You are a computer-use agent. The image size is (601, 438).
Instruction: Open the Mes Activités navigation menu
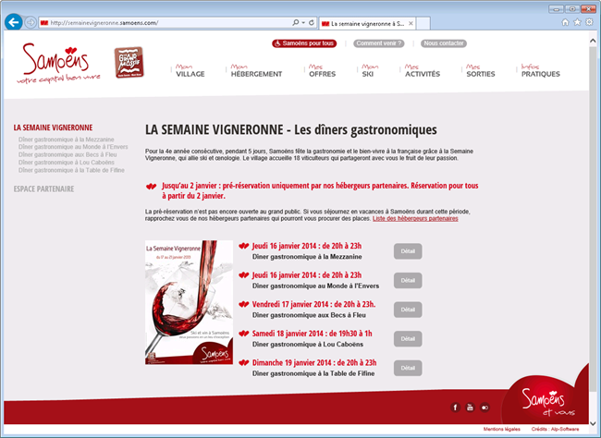422,70
